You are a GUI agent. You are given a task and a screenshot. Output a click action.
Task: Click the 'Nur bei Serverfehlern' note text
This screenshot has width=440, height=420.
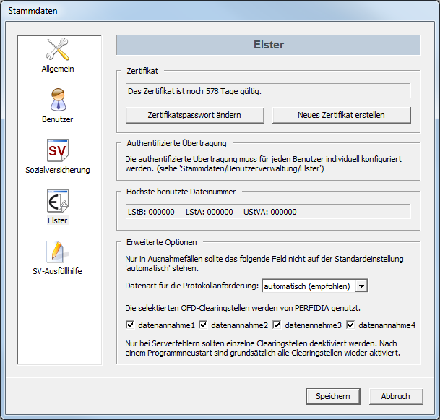click(263, 348)
